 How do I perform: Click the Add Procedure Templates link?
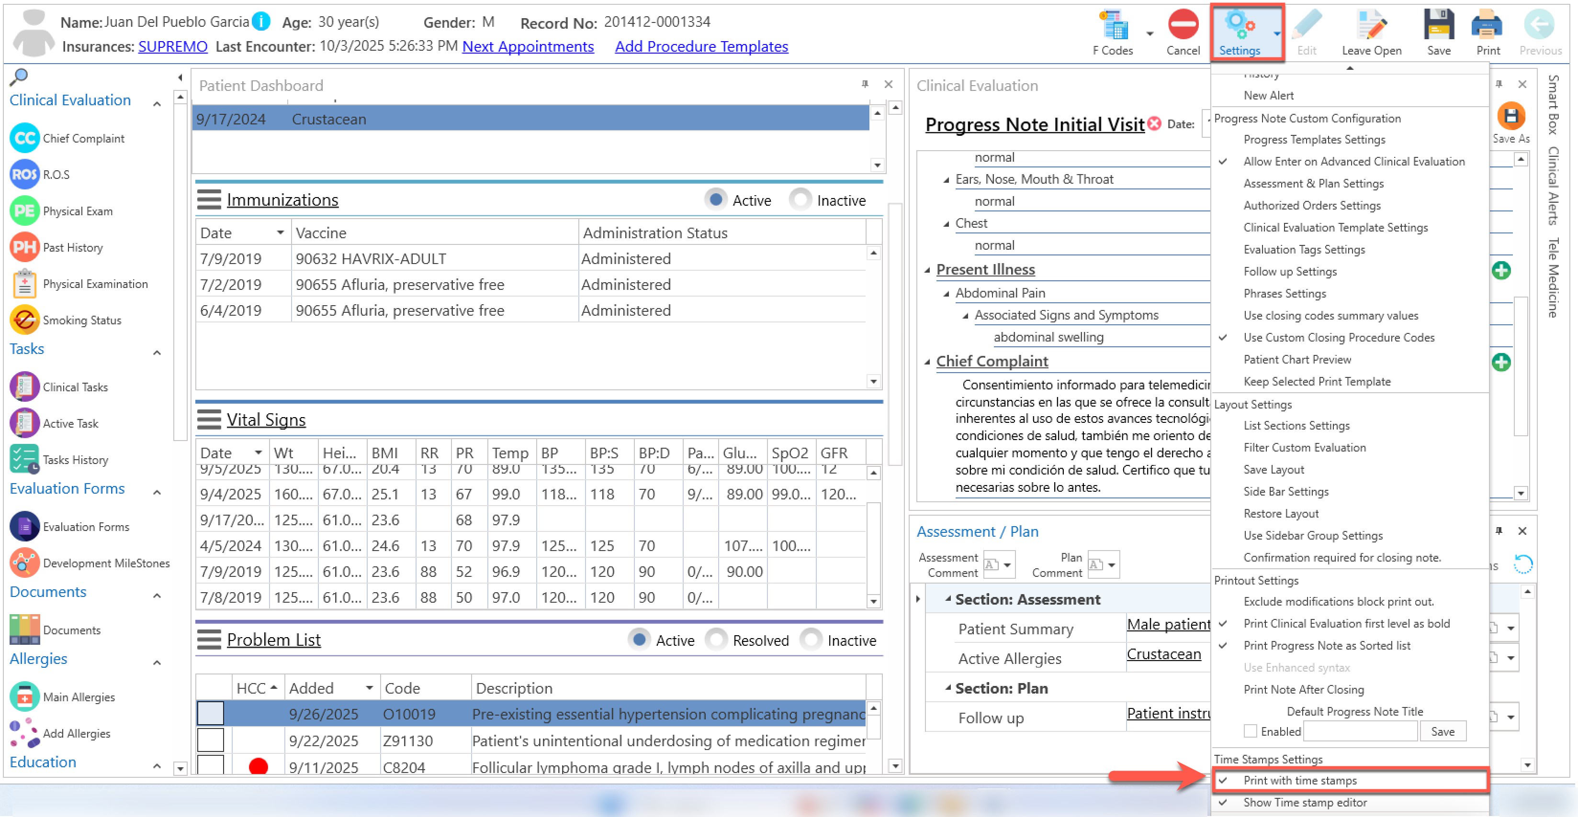coord(701,46)
